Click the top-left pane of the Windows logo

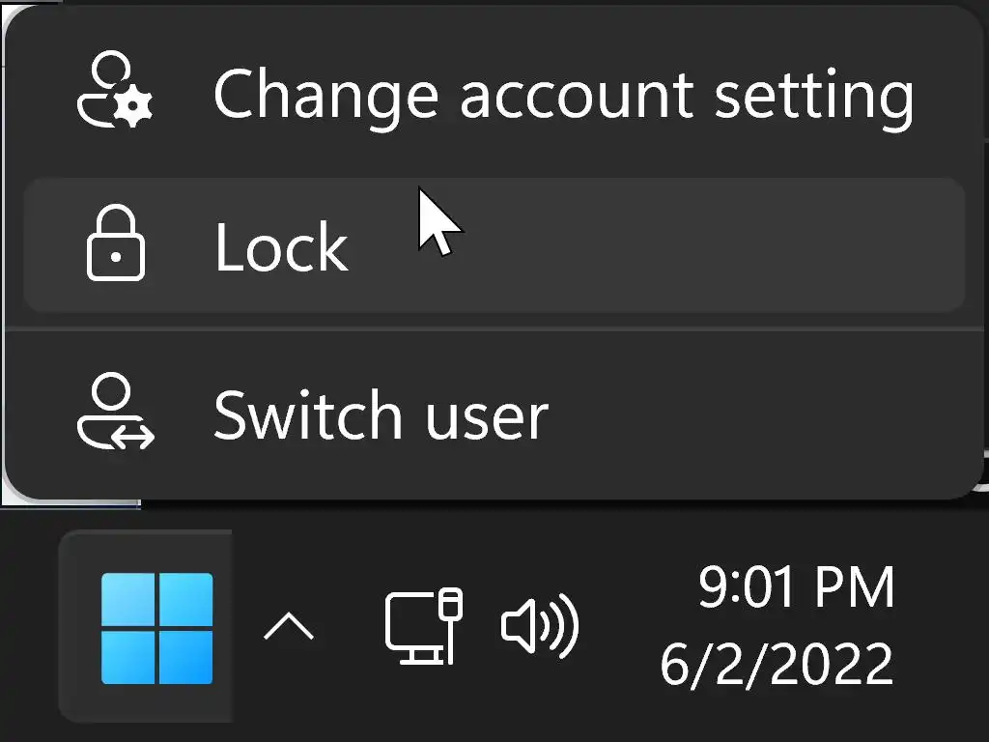[x=128, y=598]
